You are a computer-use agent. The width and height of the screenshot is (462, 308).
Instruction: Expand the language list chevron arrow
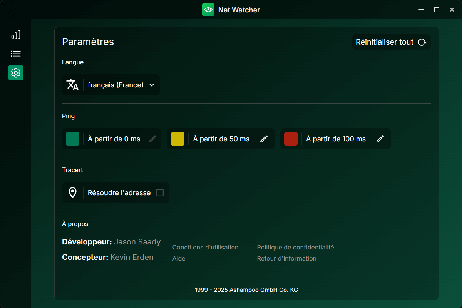point(152,85)
